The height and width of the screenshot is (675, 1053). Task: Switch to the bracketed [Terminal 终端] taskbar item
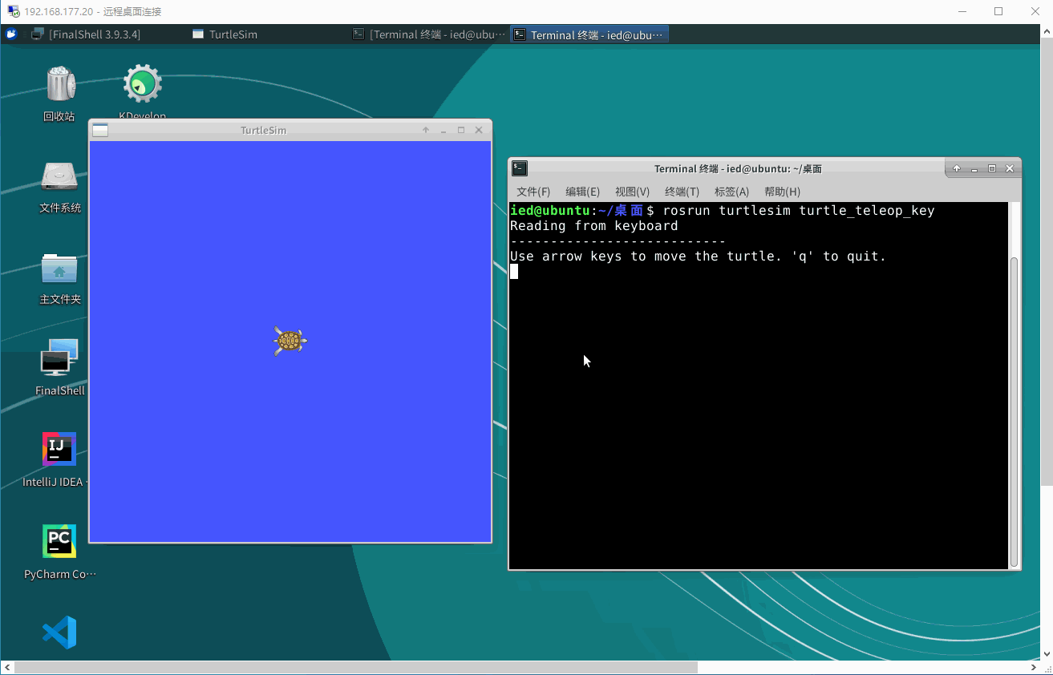429,34
